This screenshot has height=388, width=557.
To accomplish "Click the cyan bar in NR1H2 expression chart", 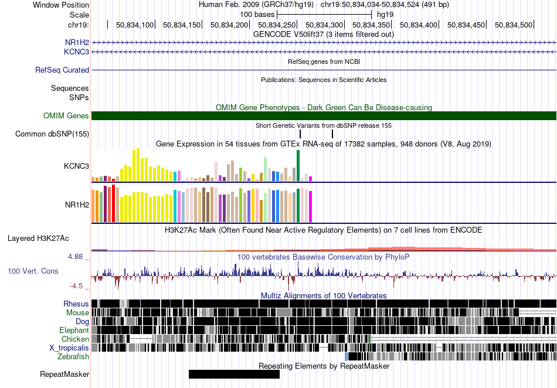I will [x=175, y=206].
